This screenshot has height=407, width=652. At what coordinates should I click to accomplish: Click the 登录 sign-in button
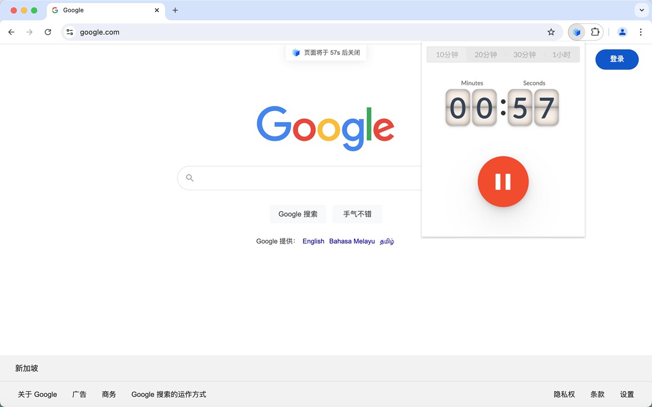click(617, 59)
